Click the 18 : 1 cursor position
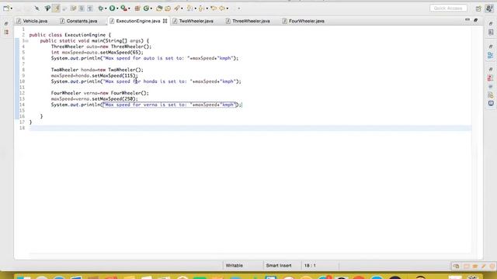 pyautogui.click(x=310, y=265)
